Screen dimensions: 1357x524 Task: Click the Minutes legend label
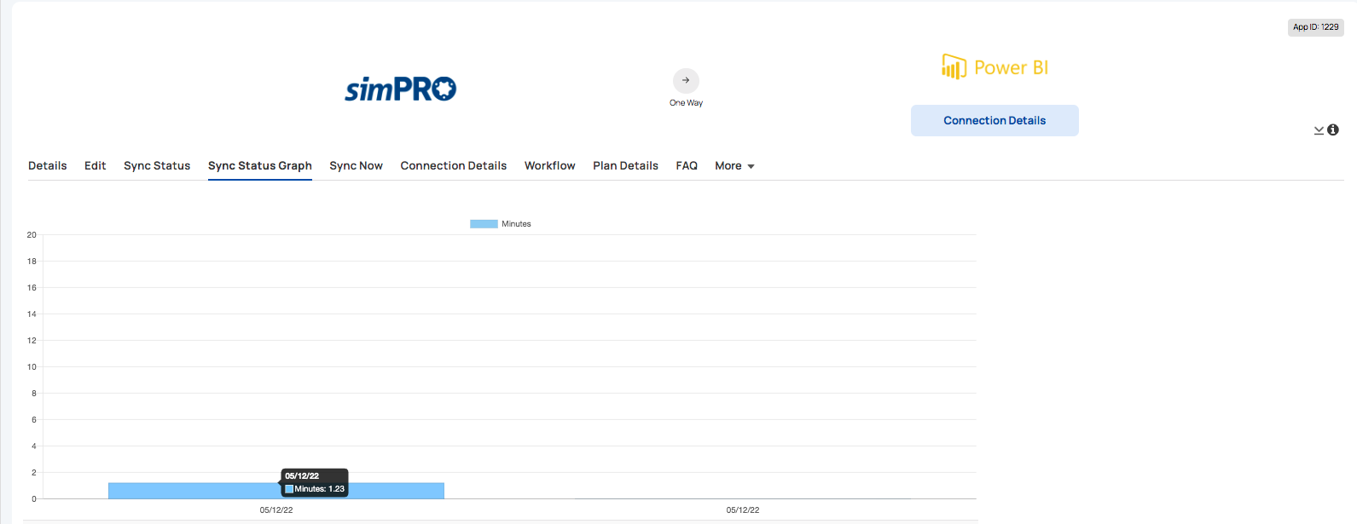[516, 224]
